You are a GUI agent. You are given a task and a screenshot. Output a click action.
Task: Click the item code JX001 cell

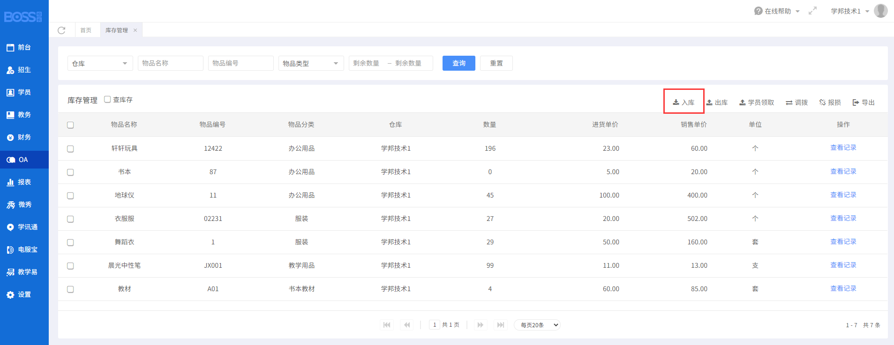click(x=213, y=265)
